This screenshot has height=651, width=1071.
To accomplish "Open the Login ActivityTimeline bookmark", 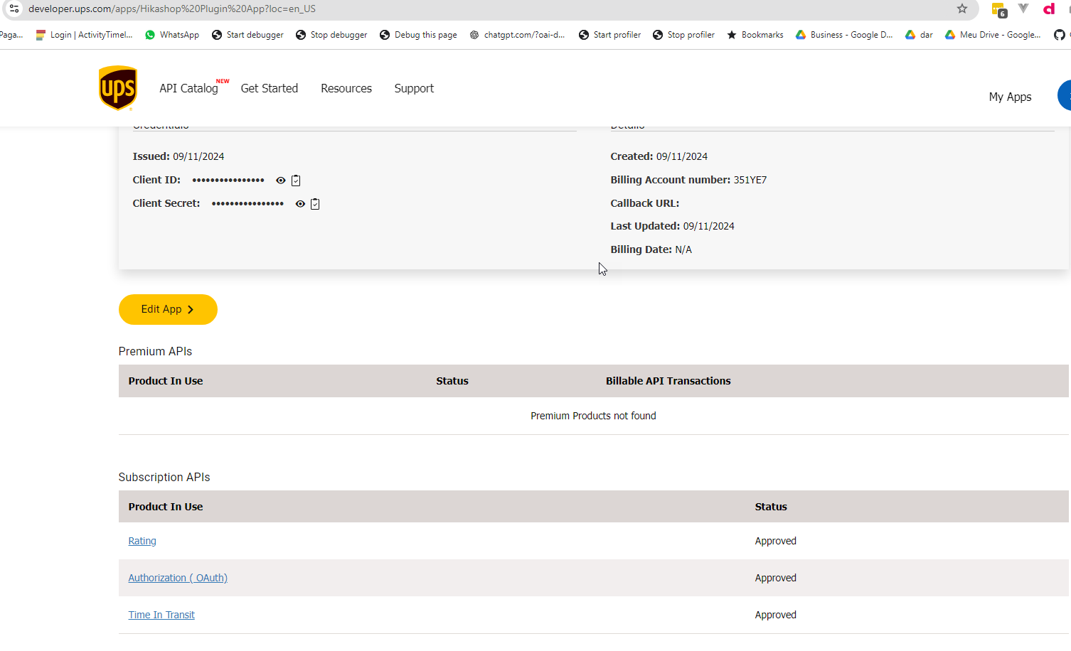I will (x=85, y=35).
